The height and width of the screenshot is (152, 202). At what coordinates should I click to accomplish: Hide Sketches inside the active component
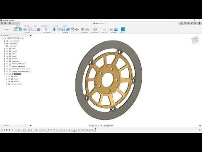9,81
